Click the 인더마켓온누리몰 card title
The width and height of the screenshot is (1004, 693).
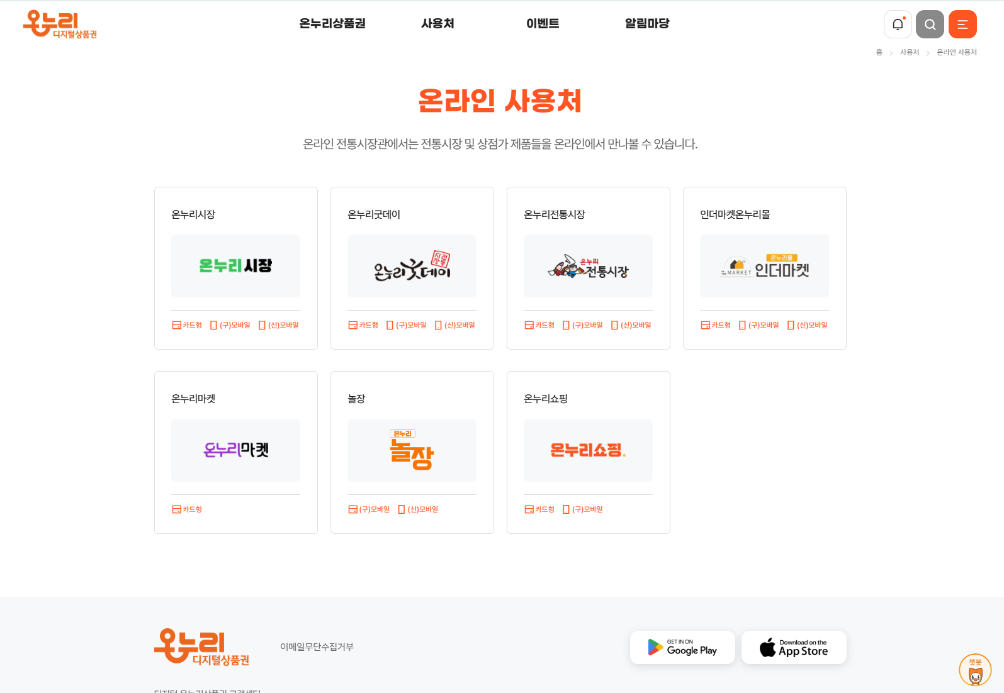(x=735, y=214)
